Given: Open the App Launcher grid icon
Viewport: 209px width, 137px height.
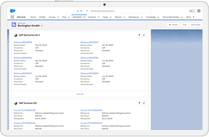Looking at the screenshot, I should [12, 17].
